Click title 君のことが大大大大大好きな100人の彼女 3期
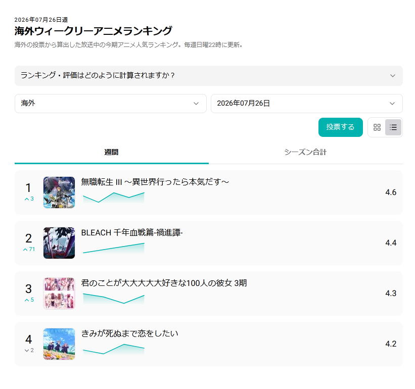This screenshot has height=389, width=415. 164,283
